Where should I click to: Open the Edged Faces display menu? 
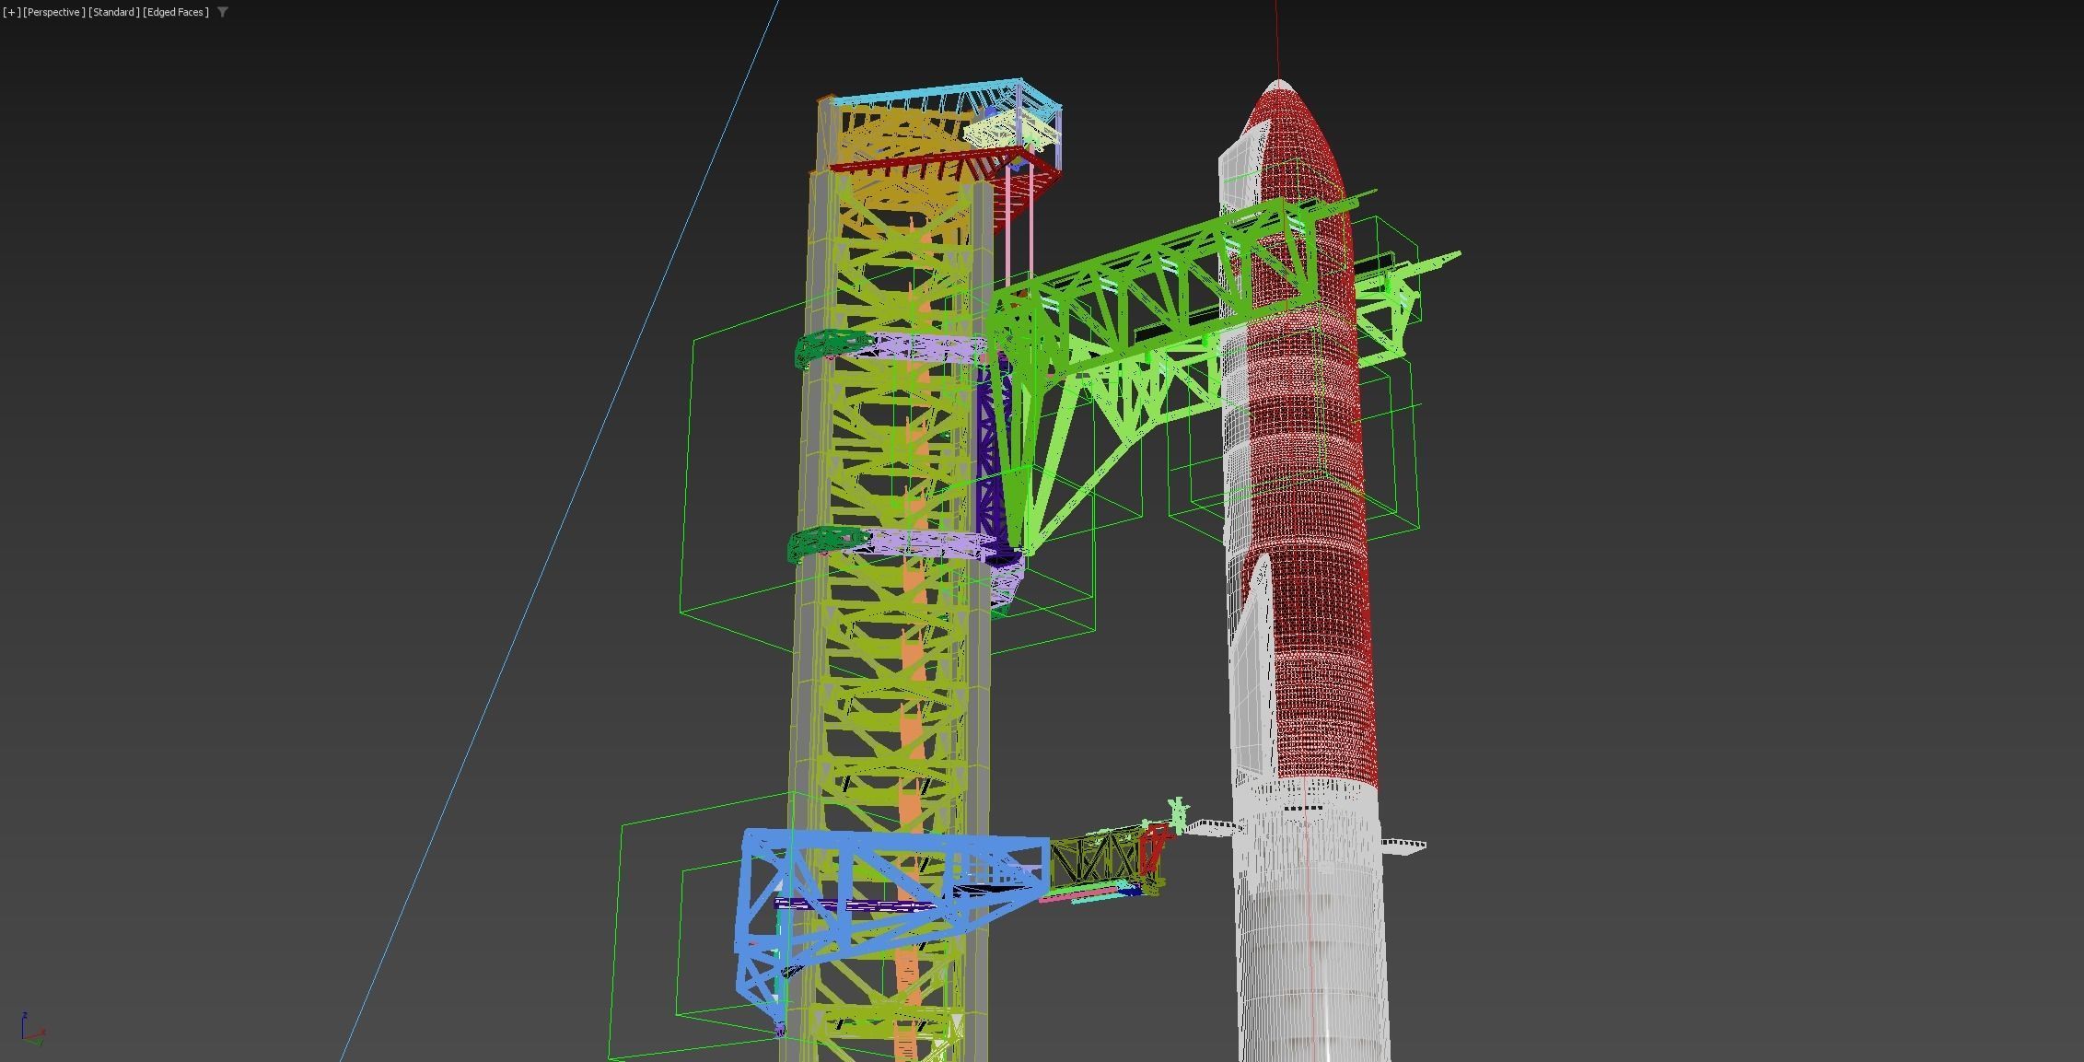point(176,12)
